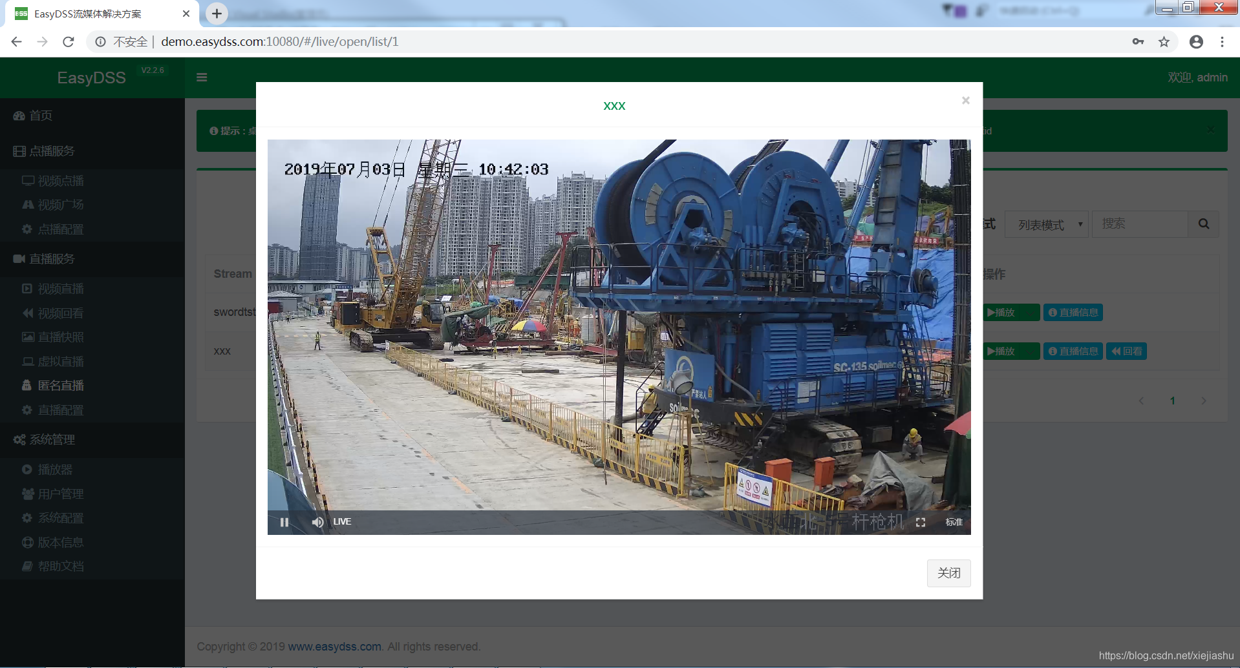Image resolution: width=1240 pixels, height=668 pixels.
Task: Click the 关闭 button
Action: [948, 573]
